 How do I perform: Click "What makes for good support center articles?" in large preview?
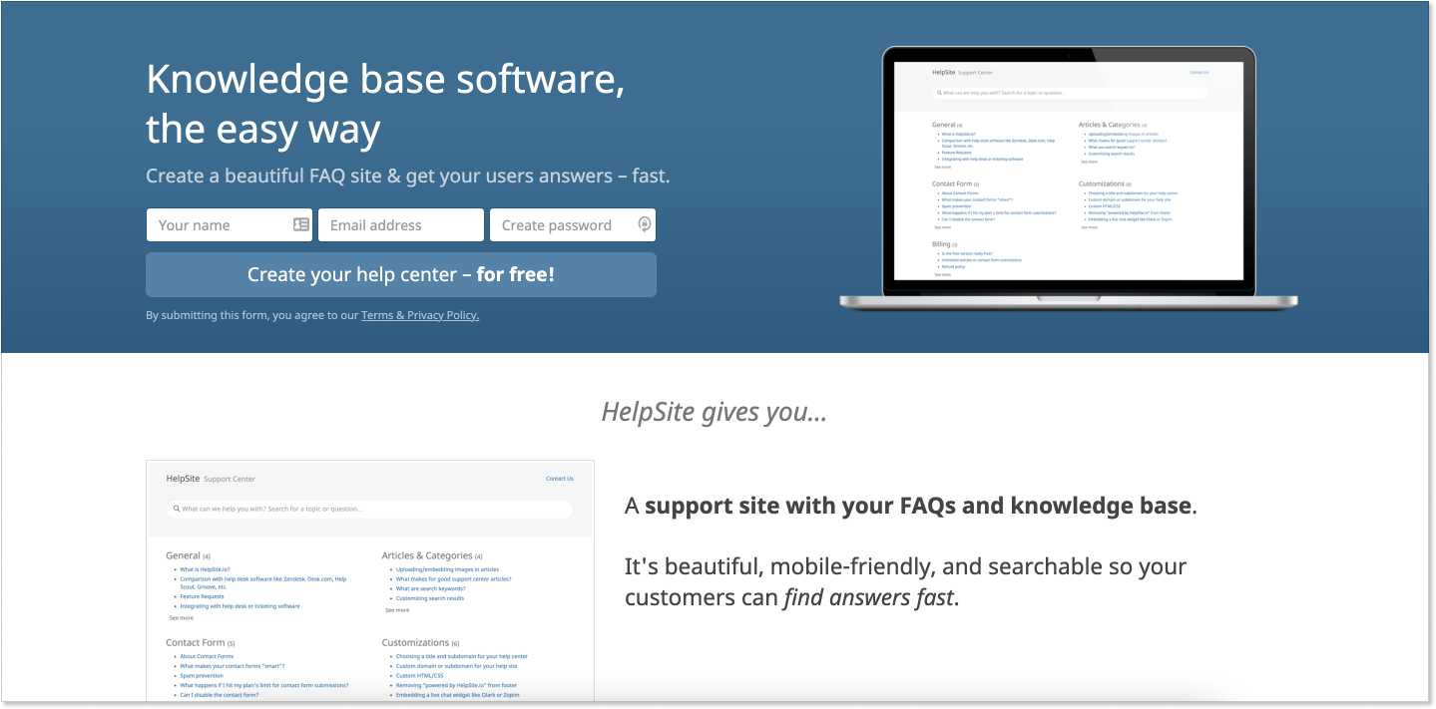453,579
